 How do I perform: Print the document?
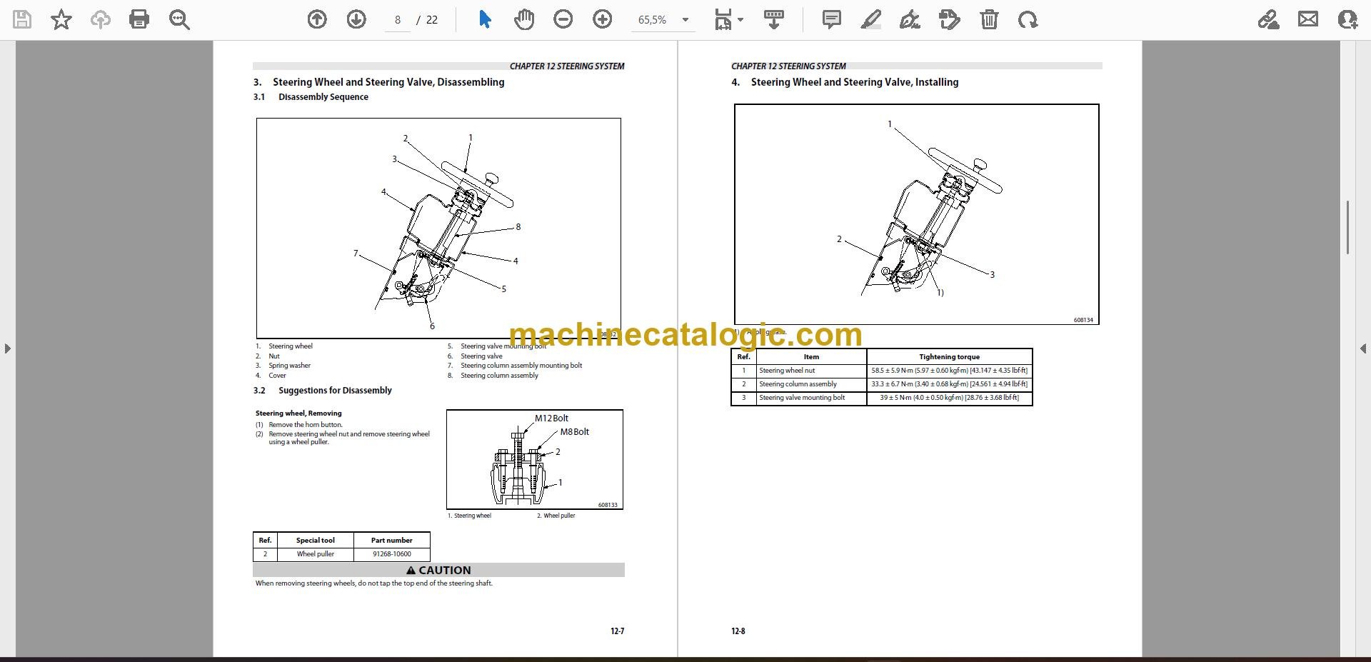click(139, 19)
